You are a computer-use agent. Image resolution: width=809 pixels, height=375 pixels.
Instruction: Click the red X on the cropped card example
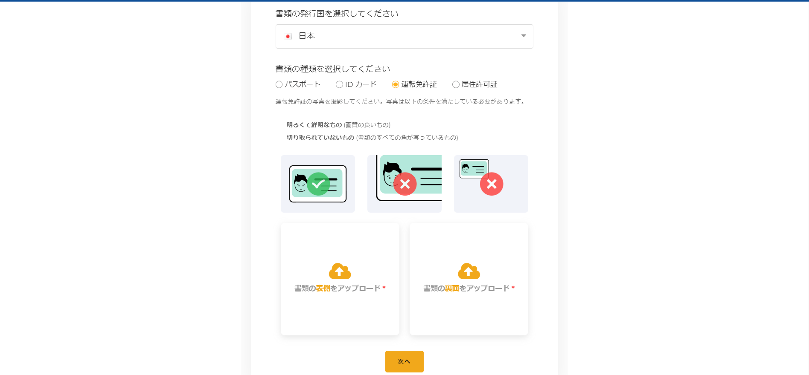tap(405, 184)
